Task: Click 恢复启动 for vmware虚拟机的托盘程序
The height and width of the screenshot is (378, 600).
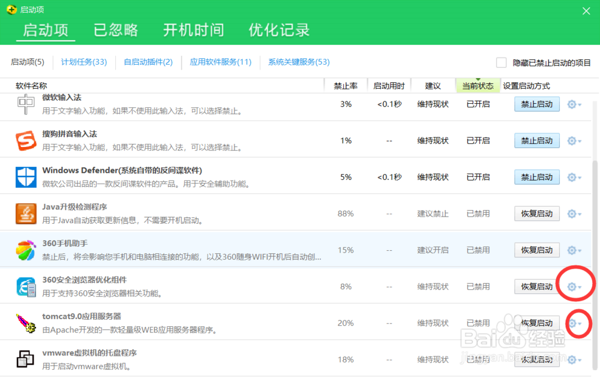Action: (x=537, y=359)
